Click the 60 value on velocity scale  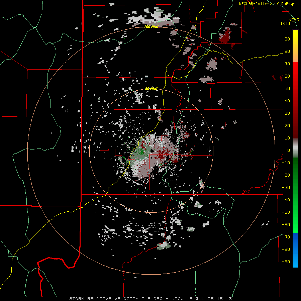[287, 76]
